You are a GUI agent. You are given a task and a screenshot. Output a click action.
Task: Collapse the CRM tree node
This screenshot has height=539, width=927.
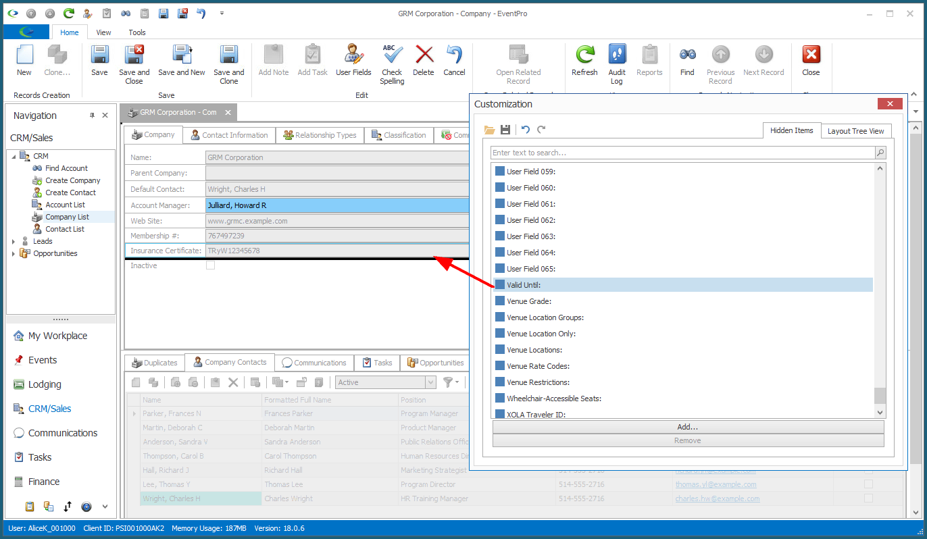point(14,157)
